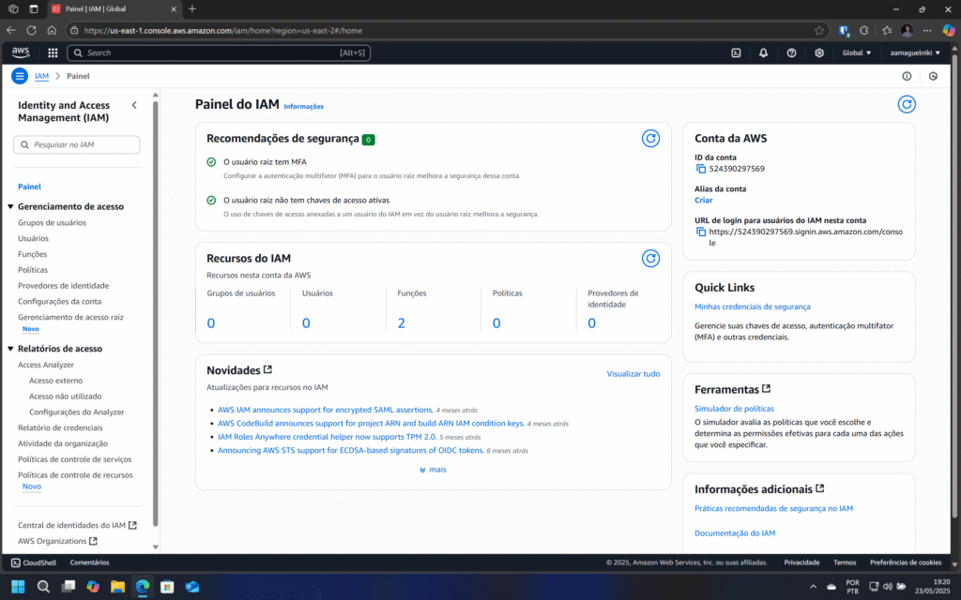Show hidden system tray icons
961x600 pixels.
pyautogui.click(x=814, y=587)
